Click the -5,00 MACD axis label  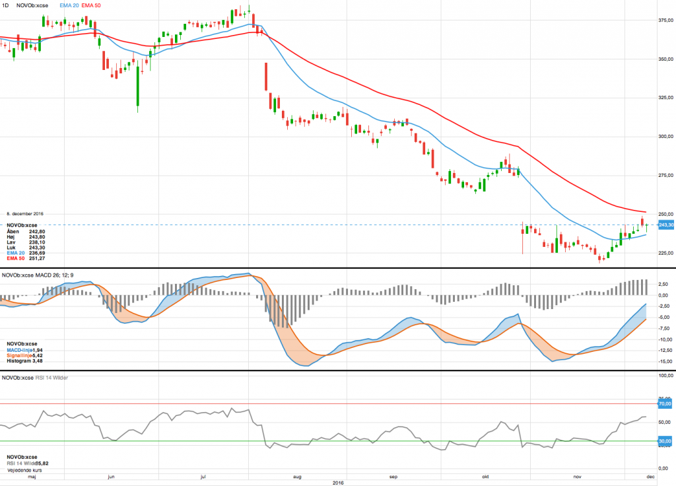click(x=663, y=318)
